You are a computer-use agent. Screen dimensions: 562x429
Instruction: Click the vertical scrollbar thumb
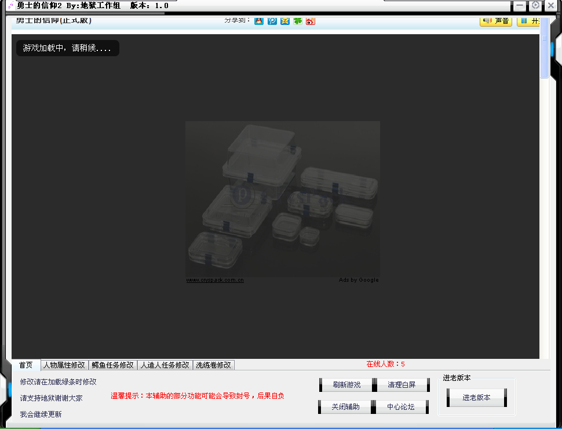pos(544,55)
